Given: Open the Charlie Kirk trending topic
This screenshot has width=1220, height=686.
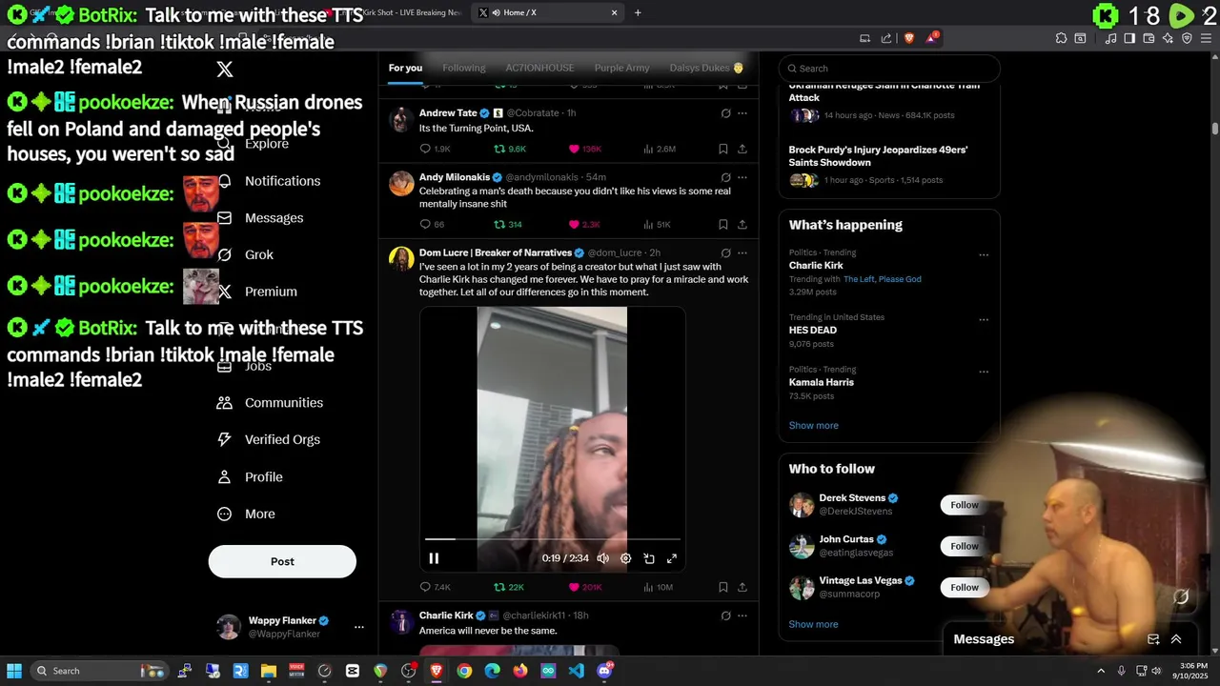Looking at the screenshot, I should click(816, 266).
